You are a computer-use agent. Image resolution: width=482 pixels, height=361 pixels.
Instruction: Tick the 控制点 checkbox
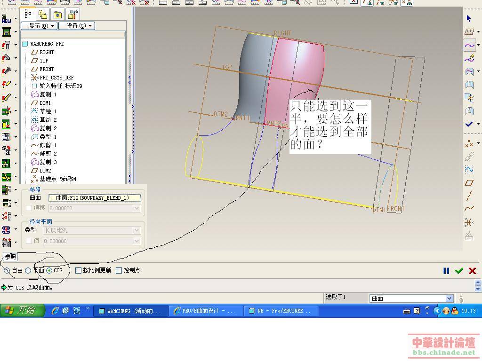pyautogui.click(x=119, y=270)
